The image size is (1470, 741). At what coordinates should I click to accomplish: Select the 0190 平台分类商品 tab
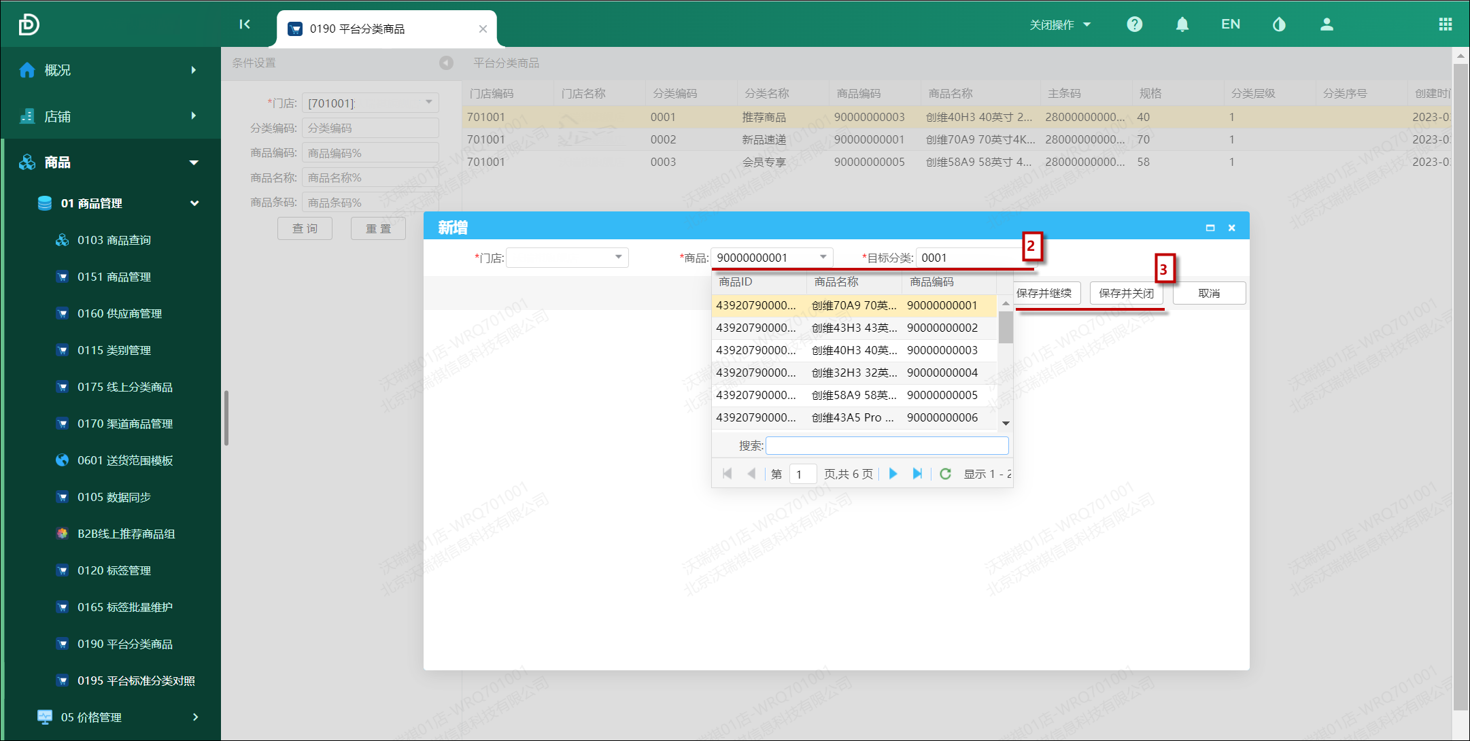coord(358,29)
